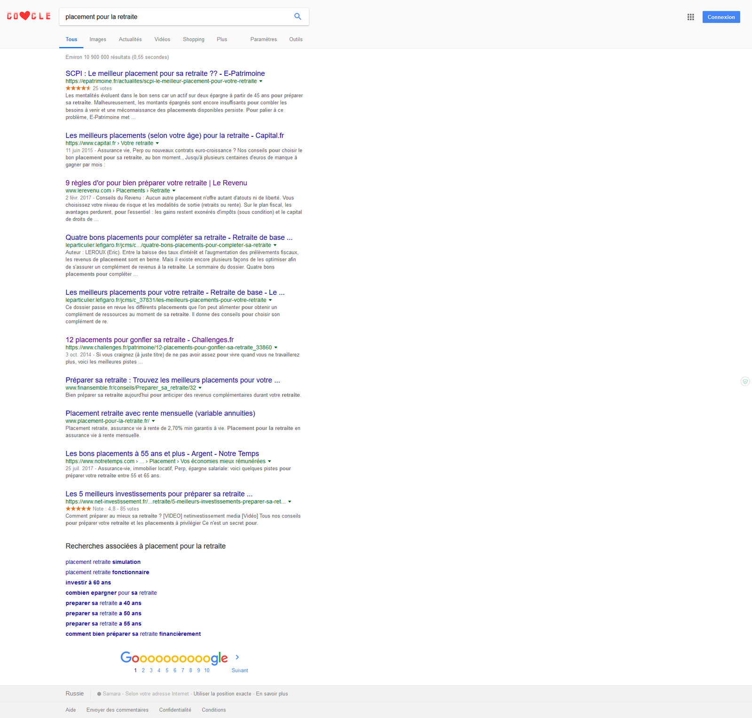Switch to the Actualités tab

click(130, 39)
